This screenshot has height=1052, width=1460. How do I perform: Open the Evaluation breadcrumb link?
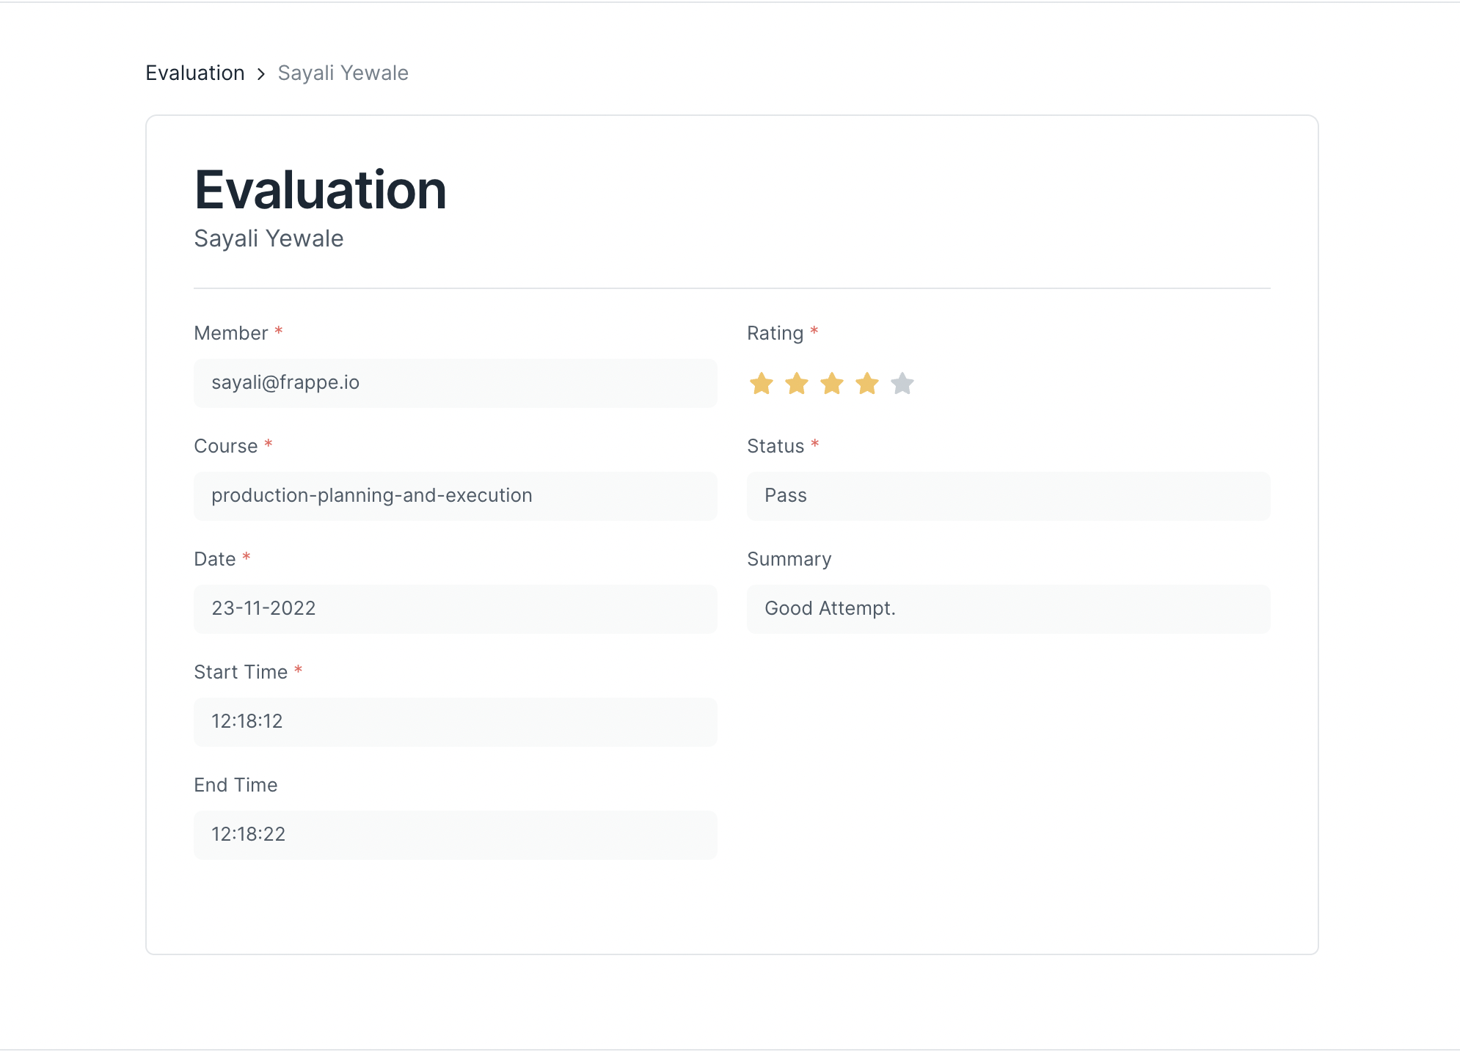pos(195,73)
